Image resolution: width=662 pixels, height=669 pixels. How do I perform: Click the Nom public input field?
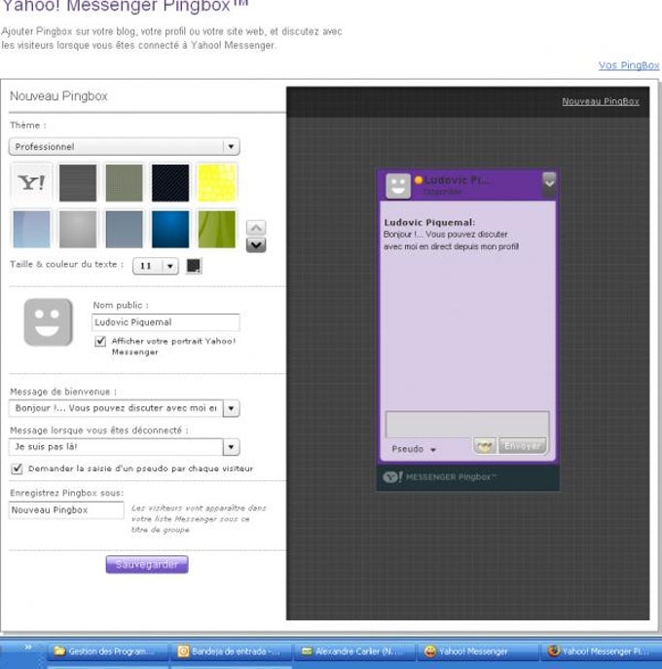point(165,322)
